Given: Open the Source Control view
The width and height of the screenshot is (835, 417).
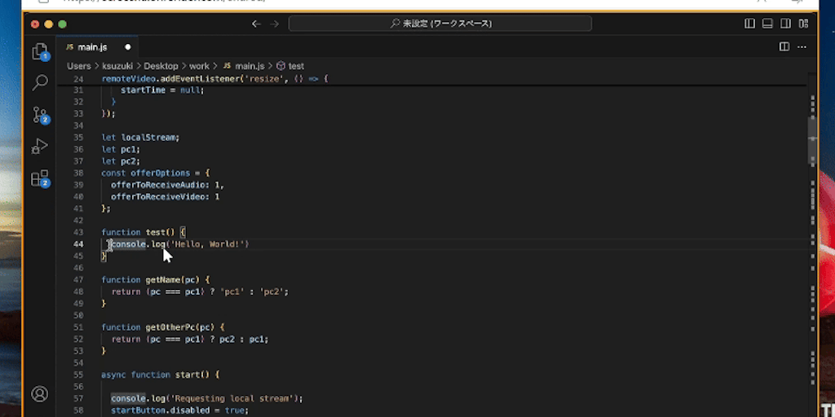Looking at the screenshot, I should pyautogui.click(x=39, y=114).
